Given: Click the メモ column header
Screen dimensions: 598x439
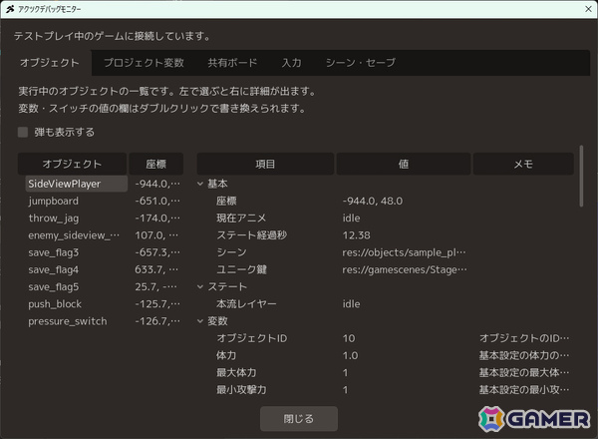Looking at the screenshot, I should point(523,164).
